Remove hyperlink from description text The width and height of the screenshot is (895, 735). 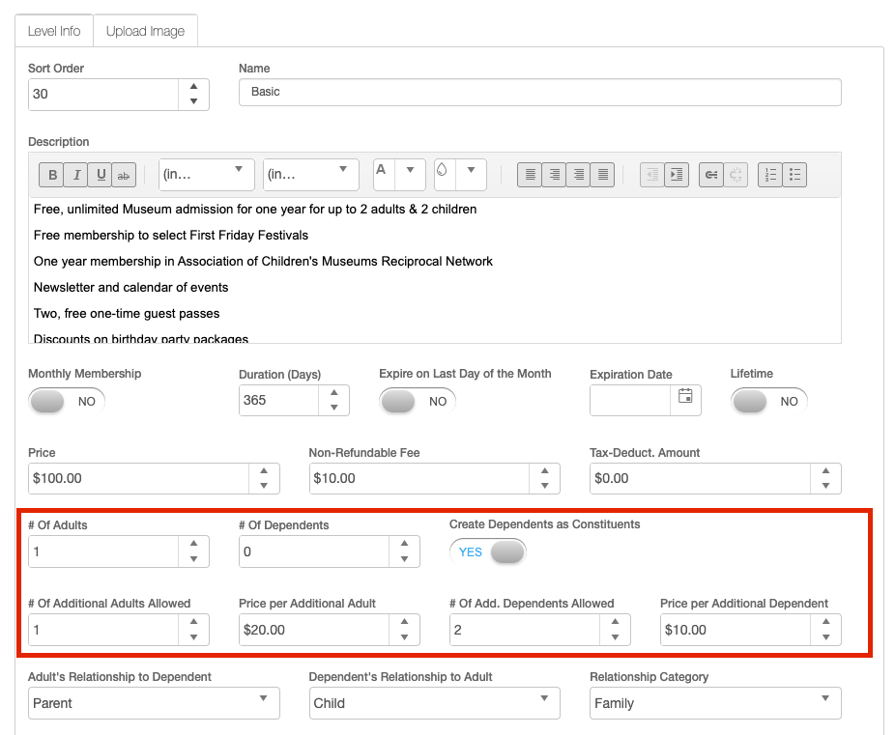coord(736,175)
